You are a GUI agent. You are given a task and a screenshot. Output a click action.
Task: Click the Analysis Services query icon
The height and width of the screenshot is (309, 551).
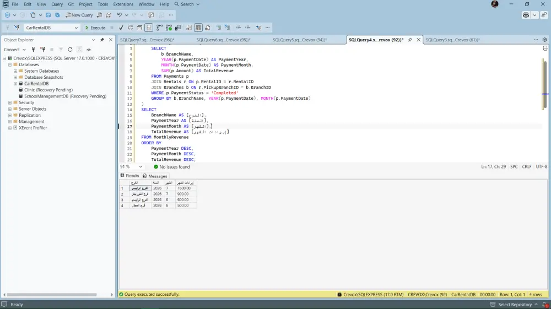[x=109, y=15]
